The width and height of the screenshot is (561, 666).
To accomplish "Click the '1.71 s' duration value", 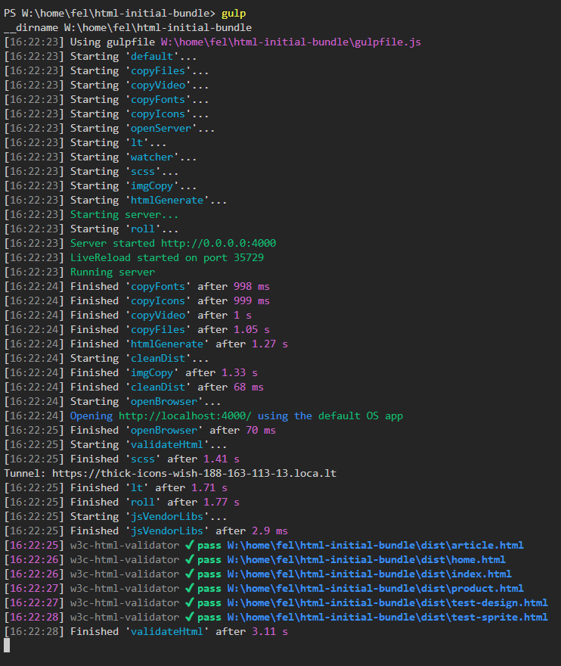I will point(209,487).
